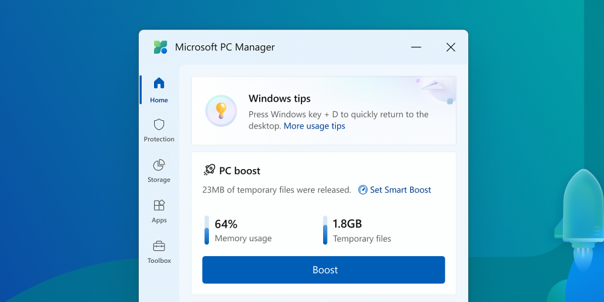This screenshot has width=604, height=302.
Task: Click the blue Boost button
Action: (324, 269)
